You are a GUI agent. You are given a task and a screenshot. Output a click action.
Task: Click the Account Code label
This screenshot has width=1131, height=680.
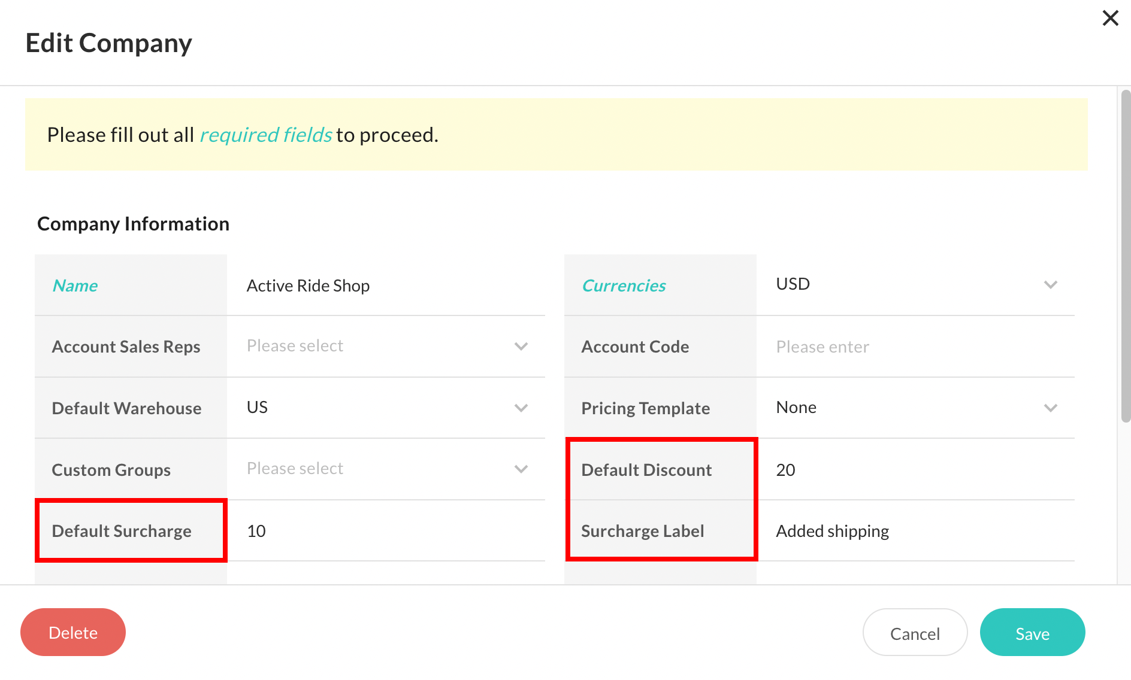635,347
